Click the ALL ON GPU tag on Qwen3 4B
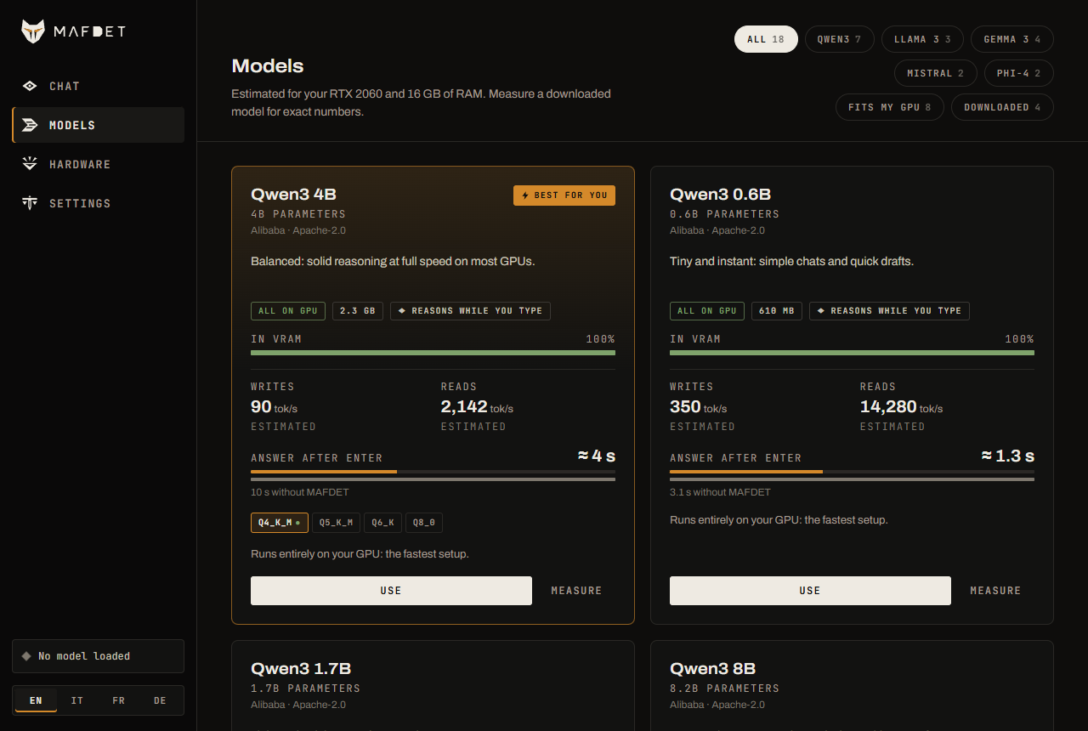 [x=288, y=311]
